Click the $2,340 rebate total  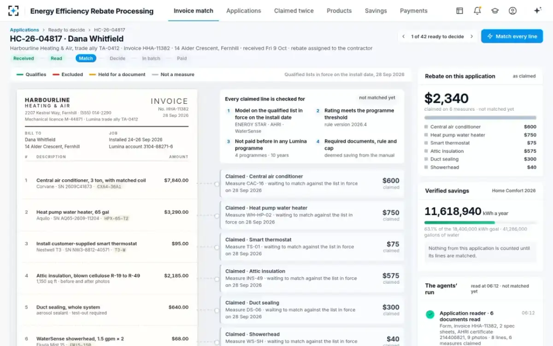[447, 98]
